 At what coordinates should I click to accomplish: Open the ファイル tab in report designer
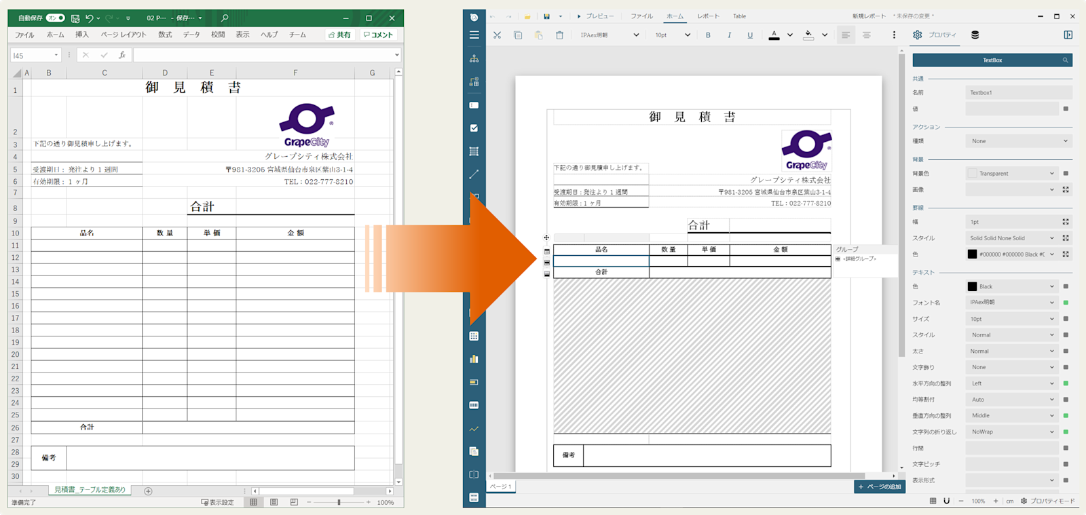tap(641, 16)
